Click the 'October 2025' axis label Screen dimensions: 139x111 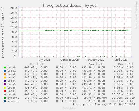pos(70,60)
